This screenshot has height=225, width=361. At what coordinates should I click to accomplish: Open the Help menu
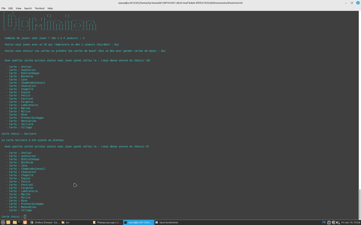coord(50,8)
